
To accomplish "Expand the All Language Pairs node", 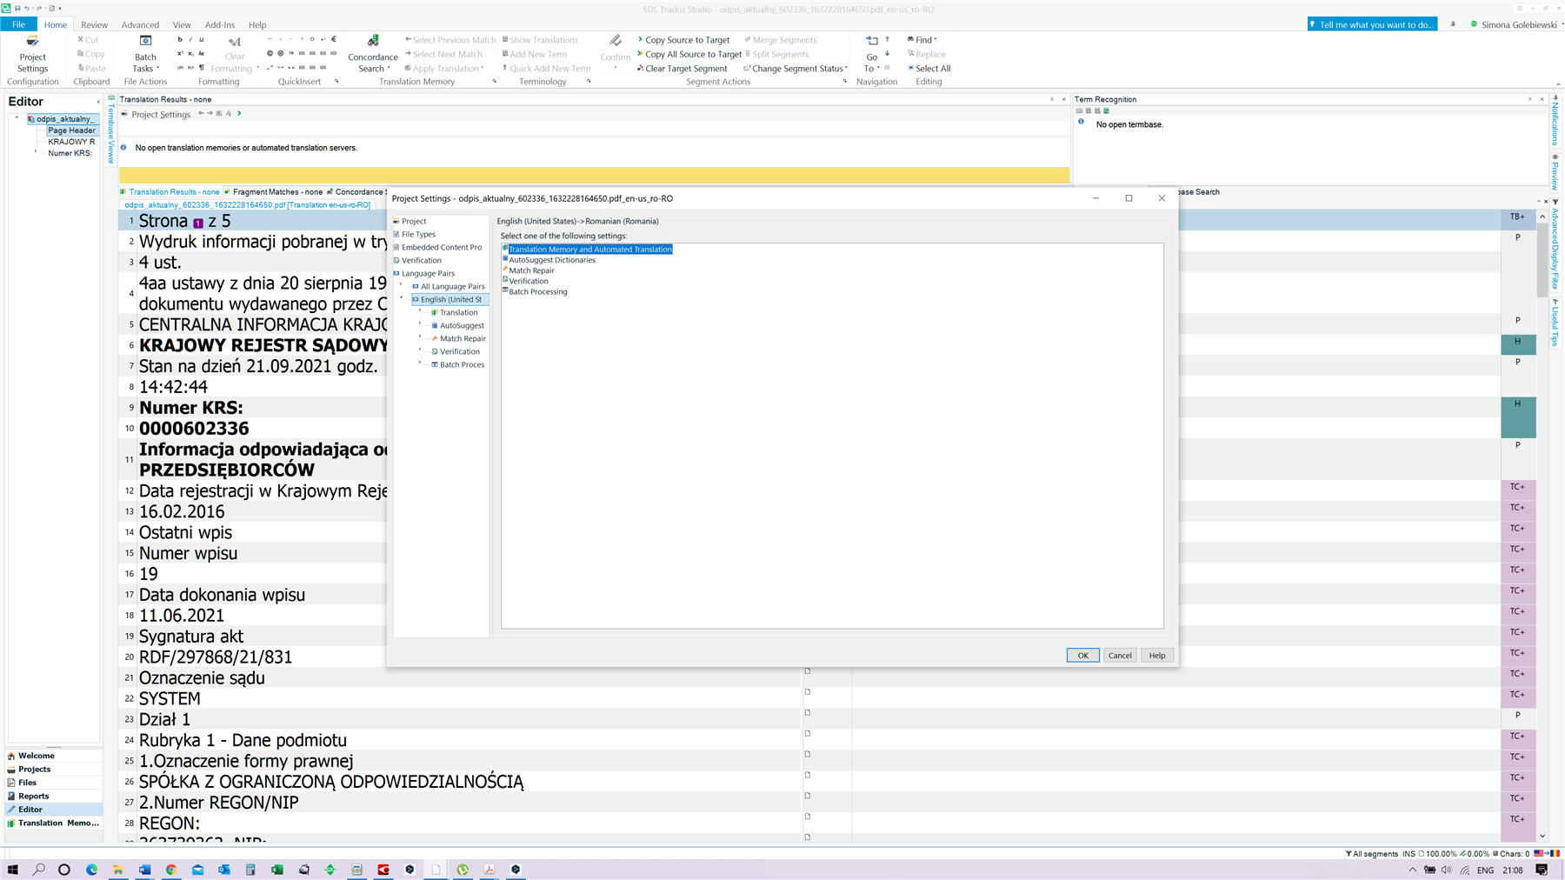I will (401, 286).
